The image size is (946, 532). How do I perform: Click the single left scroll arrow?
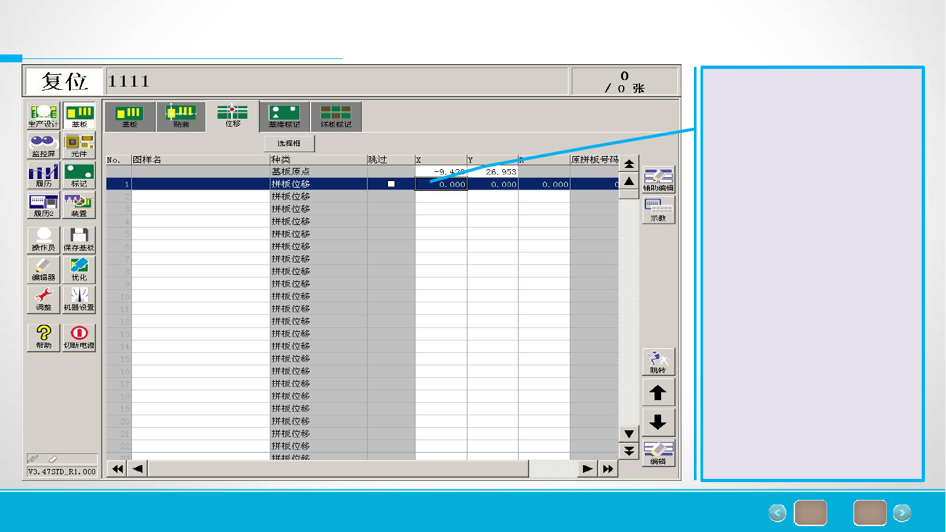[x=137, y=468]
